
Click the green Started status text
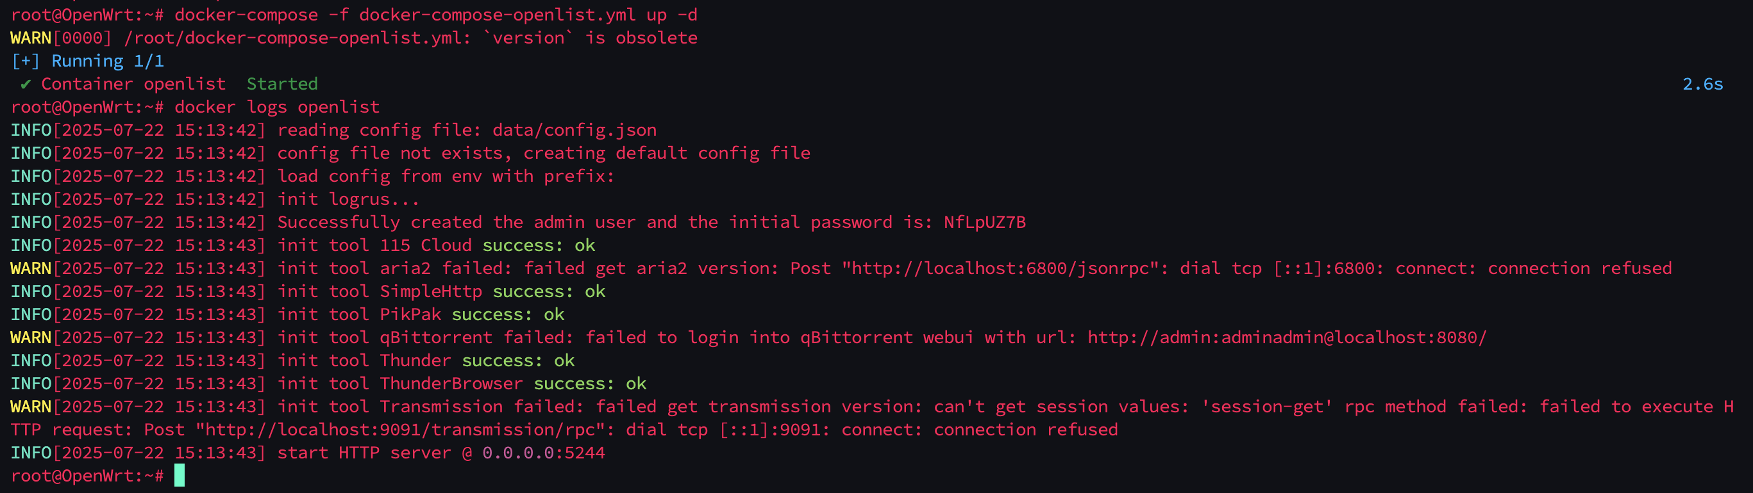(x=281, y=85)
